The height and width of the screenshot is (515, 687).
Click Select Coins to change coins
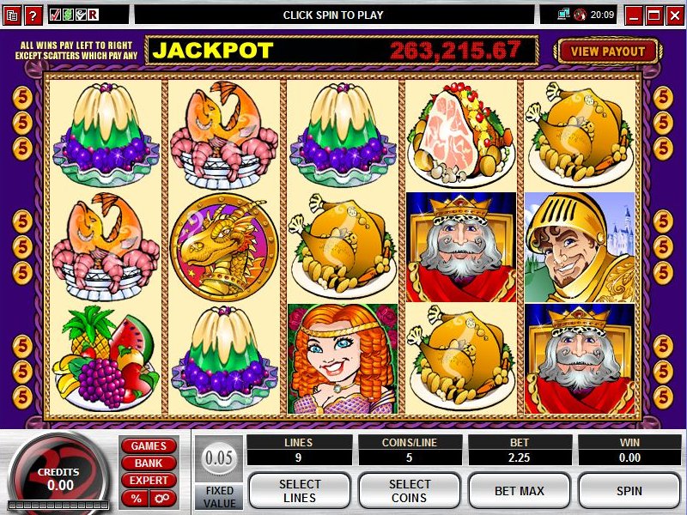(410, 491)
